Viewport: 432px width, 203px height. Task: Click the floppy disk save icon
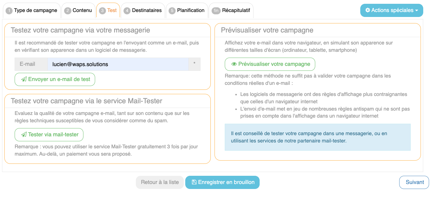coord(194,182)
